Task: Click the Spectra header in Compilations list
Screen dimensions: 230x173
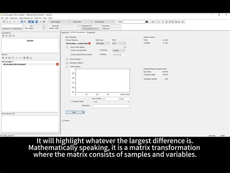Action: click(30, 40)
